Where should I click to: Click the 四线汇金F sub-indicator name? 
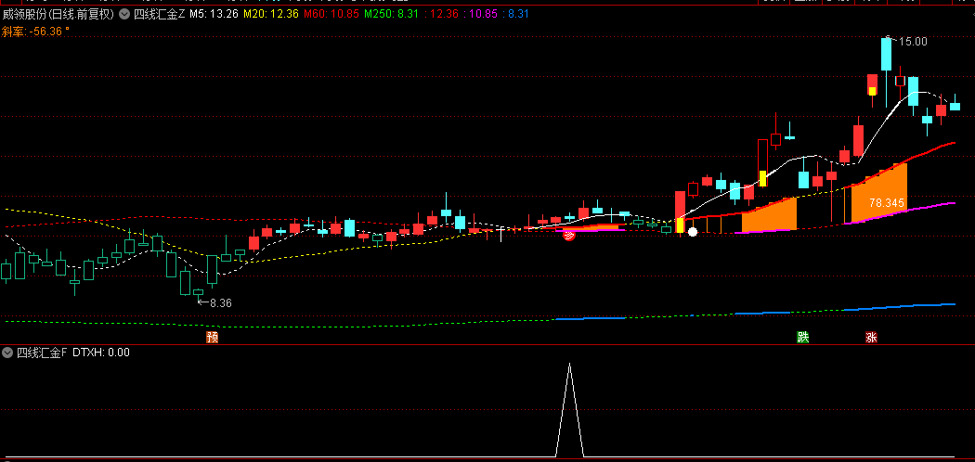pyautogui.click(x=42, y=353)
